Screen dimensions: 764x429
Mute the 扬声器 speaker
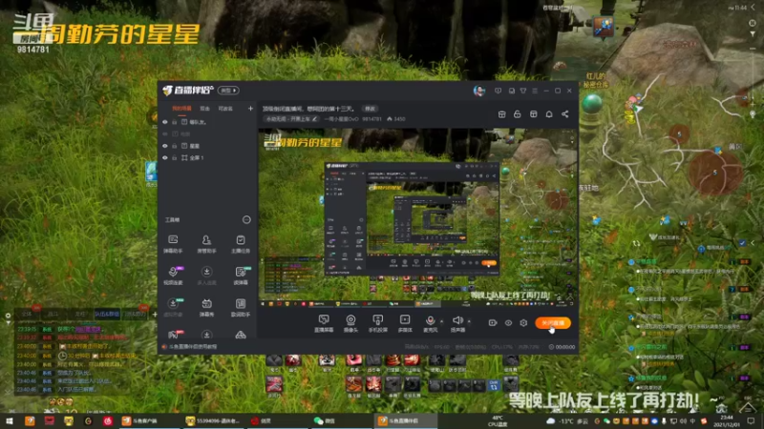(x=457, y=323)
